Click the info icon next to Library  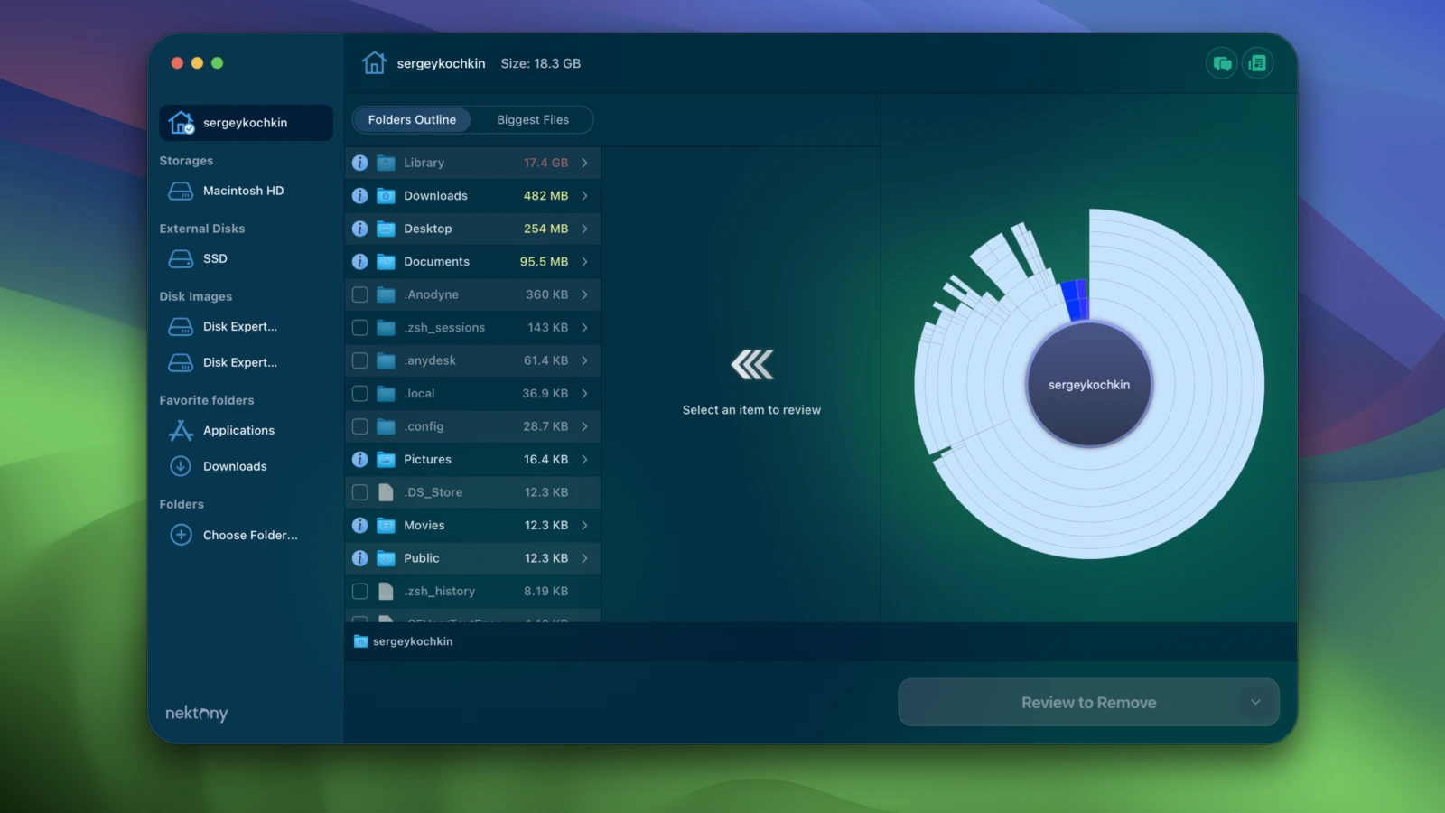(x=359, y=163)
